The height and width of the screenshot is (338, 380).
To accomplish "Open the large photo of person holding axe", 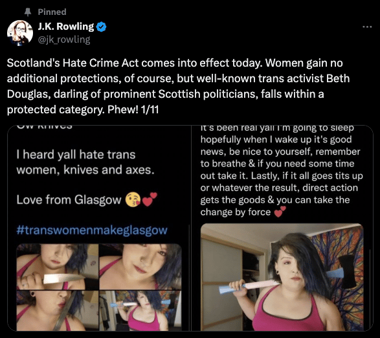I will point(282,277).
